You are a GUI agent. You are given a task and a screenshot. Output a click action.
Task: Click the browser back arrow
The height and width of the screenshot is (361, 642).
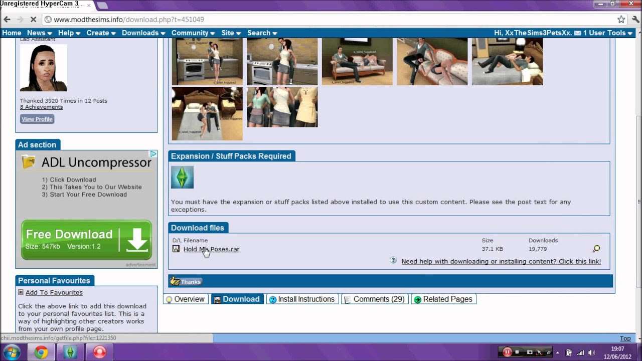tap(7, 20)
